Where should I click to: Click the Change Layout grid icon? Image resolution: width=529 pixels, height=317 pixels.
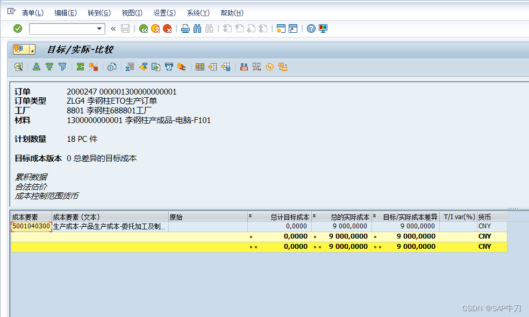click(200, 67)
